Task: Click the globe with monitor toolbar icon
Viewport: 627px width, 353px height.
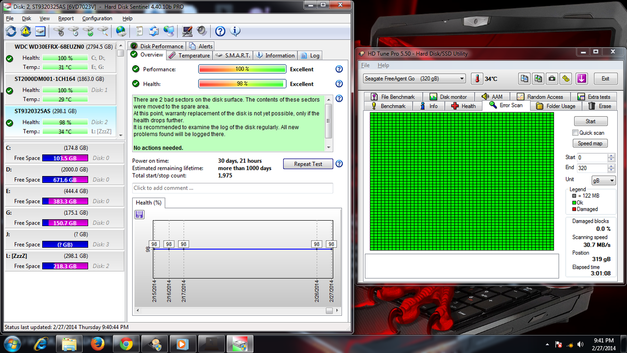Action: click(x=169, y=31)
